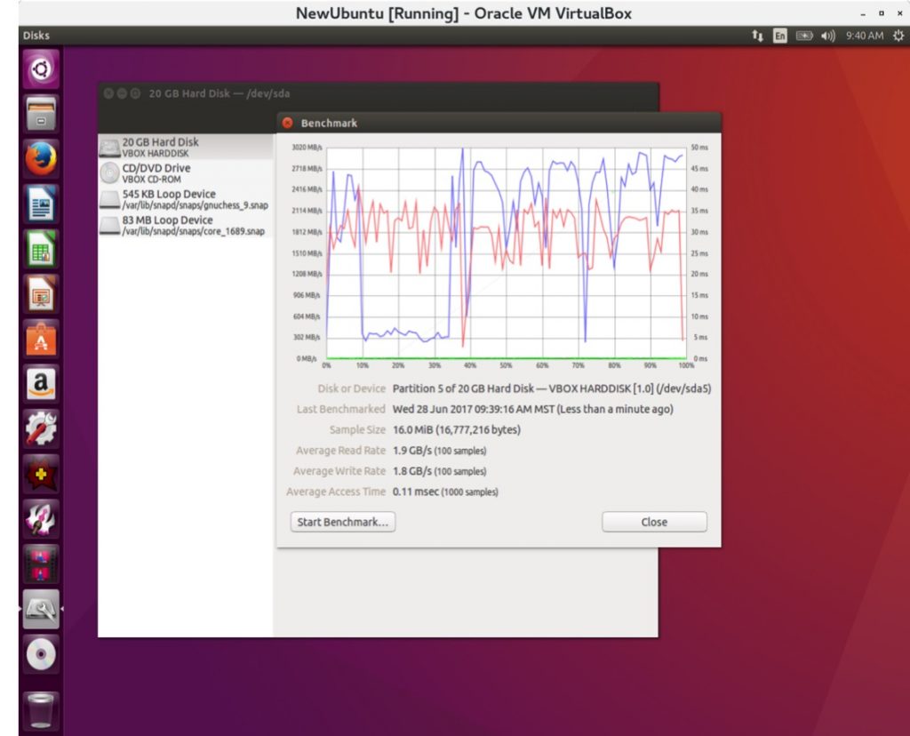910x736 pixels.
Task: Open System Settings gear-and-wrench icon
Action: (41, 429)
